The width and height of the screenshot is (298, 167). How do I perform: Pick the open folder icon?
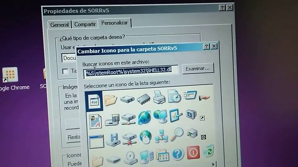[x=110, y=100]
